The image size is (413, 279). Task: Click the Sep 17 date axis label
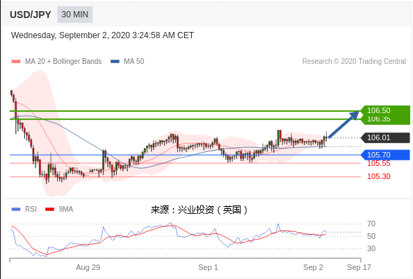pyautogui.click(x=359, y=267)
